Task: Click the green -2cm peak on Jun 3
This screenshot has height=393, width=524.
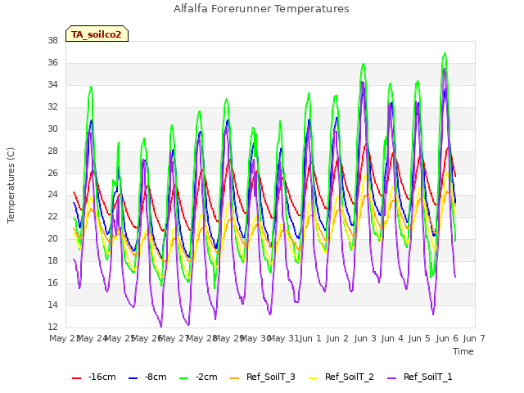Action: click(x=364, y=64)
